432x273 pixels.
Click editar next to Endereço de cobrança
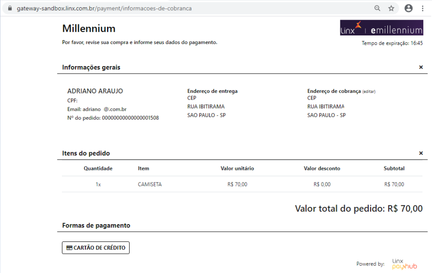369,91
